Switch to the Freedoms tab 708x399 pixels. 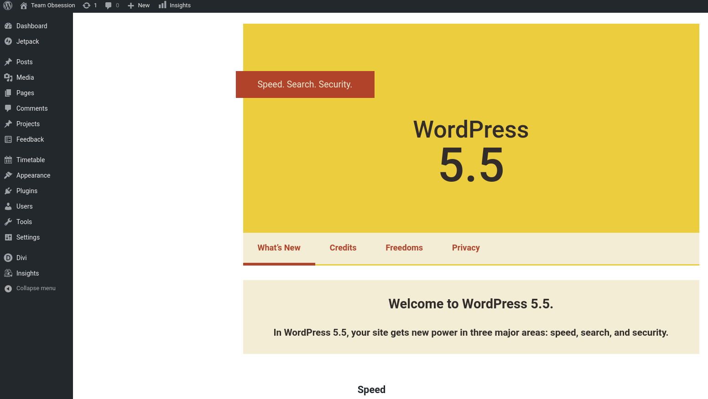[x=404, y=248]
